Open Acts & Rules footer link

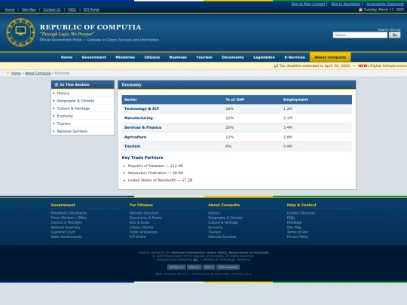(x=139, y=222)
